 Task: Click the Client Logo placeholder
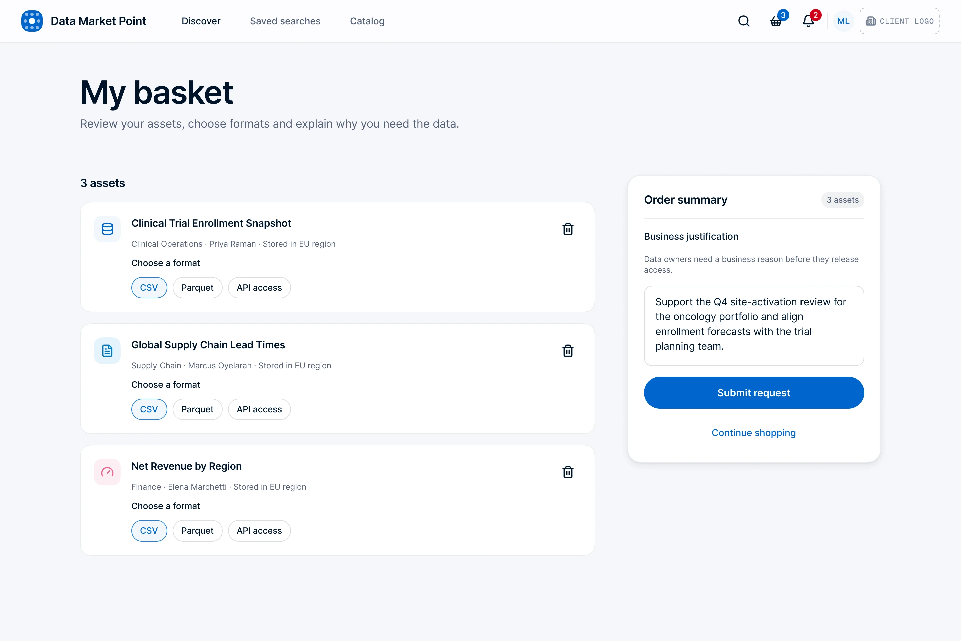point(899,21)
